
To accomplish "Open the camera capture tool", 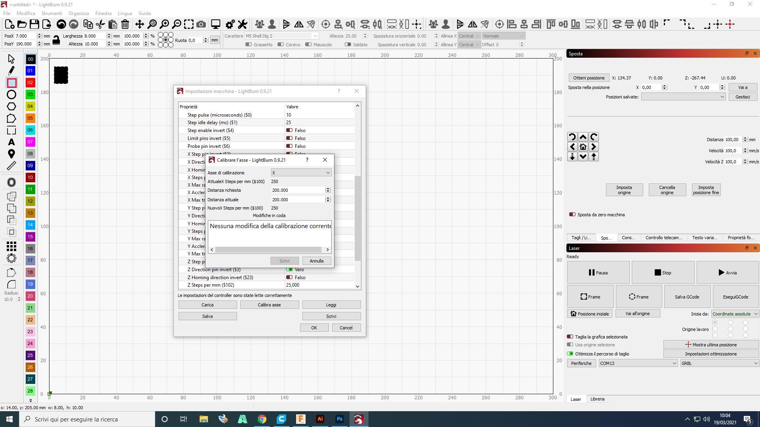I will [201, 24].
